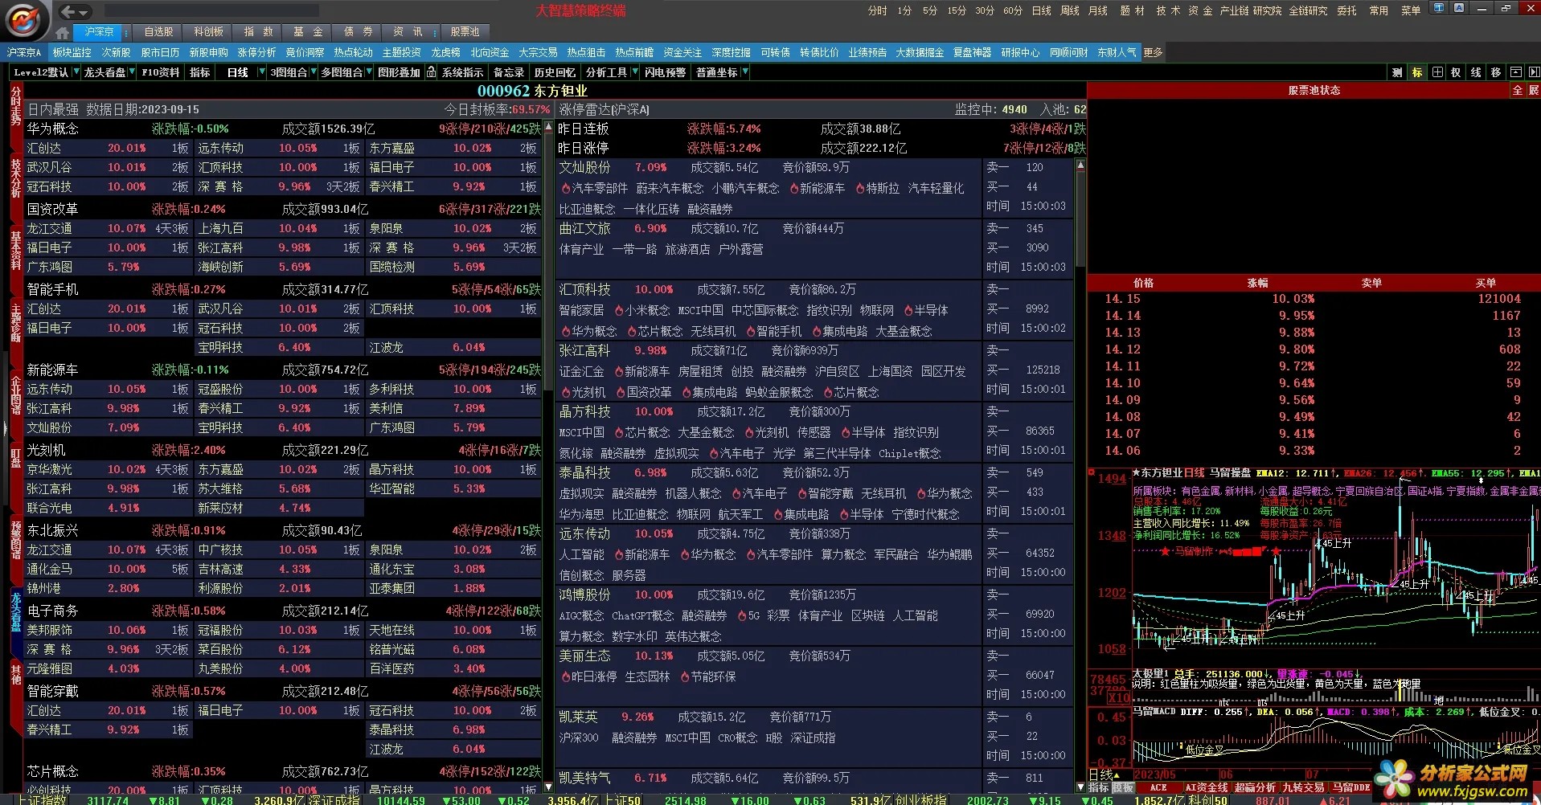Image resolution: width=1541 pixels, height=805 pixels.
Task: Click the 更多 link
Action: (1153, 52)
